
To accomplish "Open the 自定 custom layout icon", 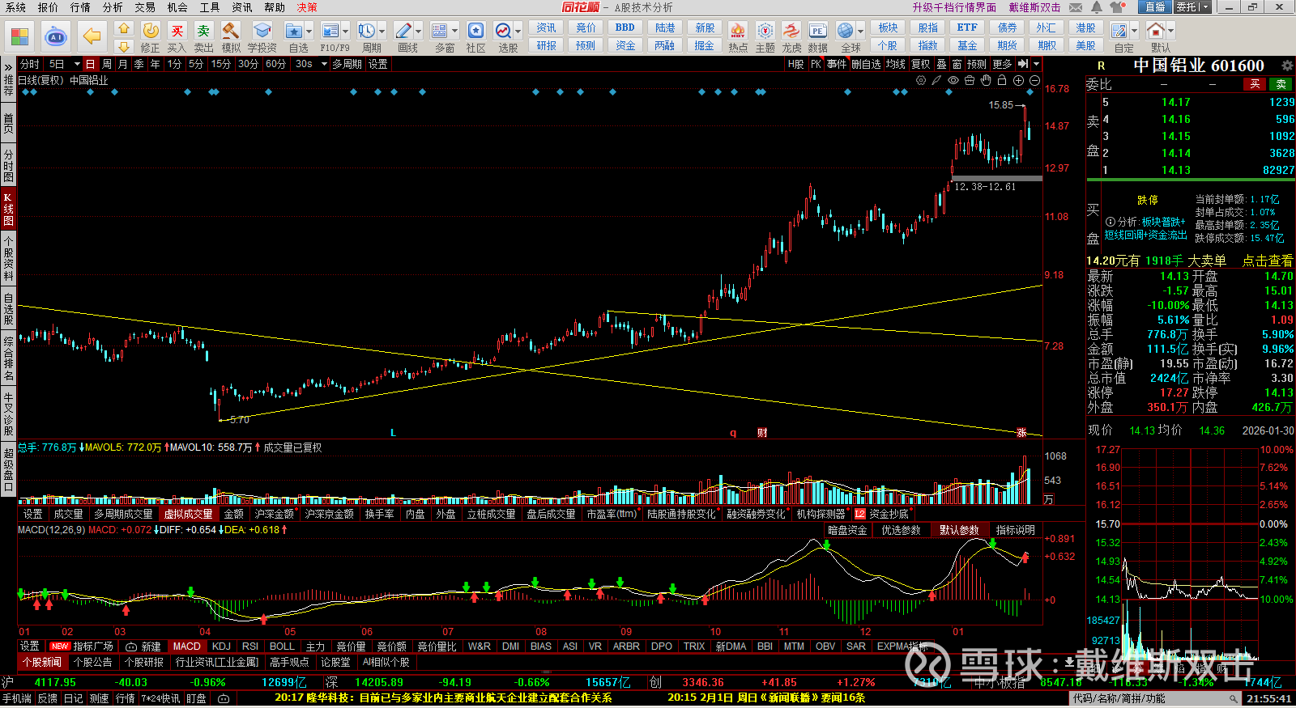I will (x=1119, y=31).
